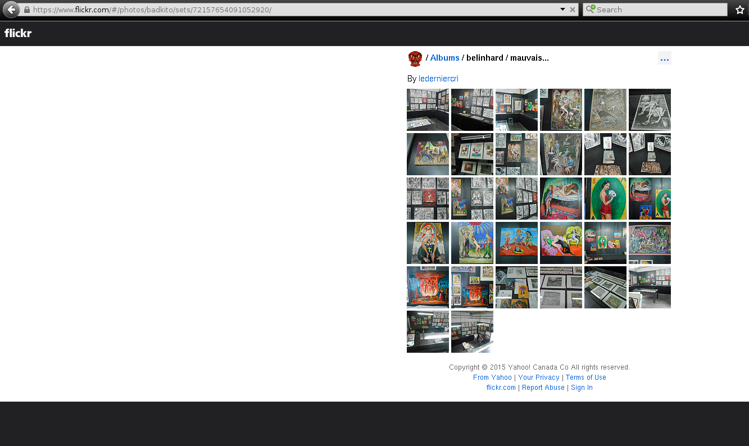Screen dimensions: 749x446
Task: Open thumbnail of nun seated with children
Action: pos(561,154)
